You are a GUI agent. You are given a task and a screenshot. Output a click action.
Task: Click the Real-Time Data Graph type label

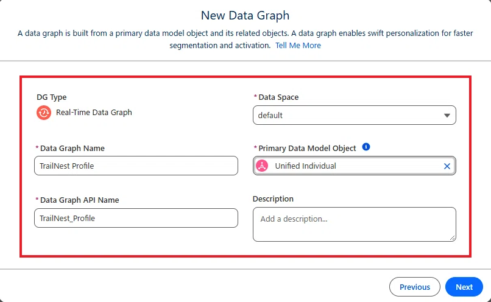(x=94, y=113)
